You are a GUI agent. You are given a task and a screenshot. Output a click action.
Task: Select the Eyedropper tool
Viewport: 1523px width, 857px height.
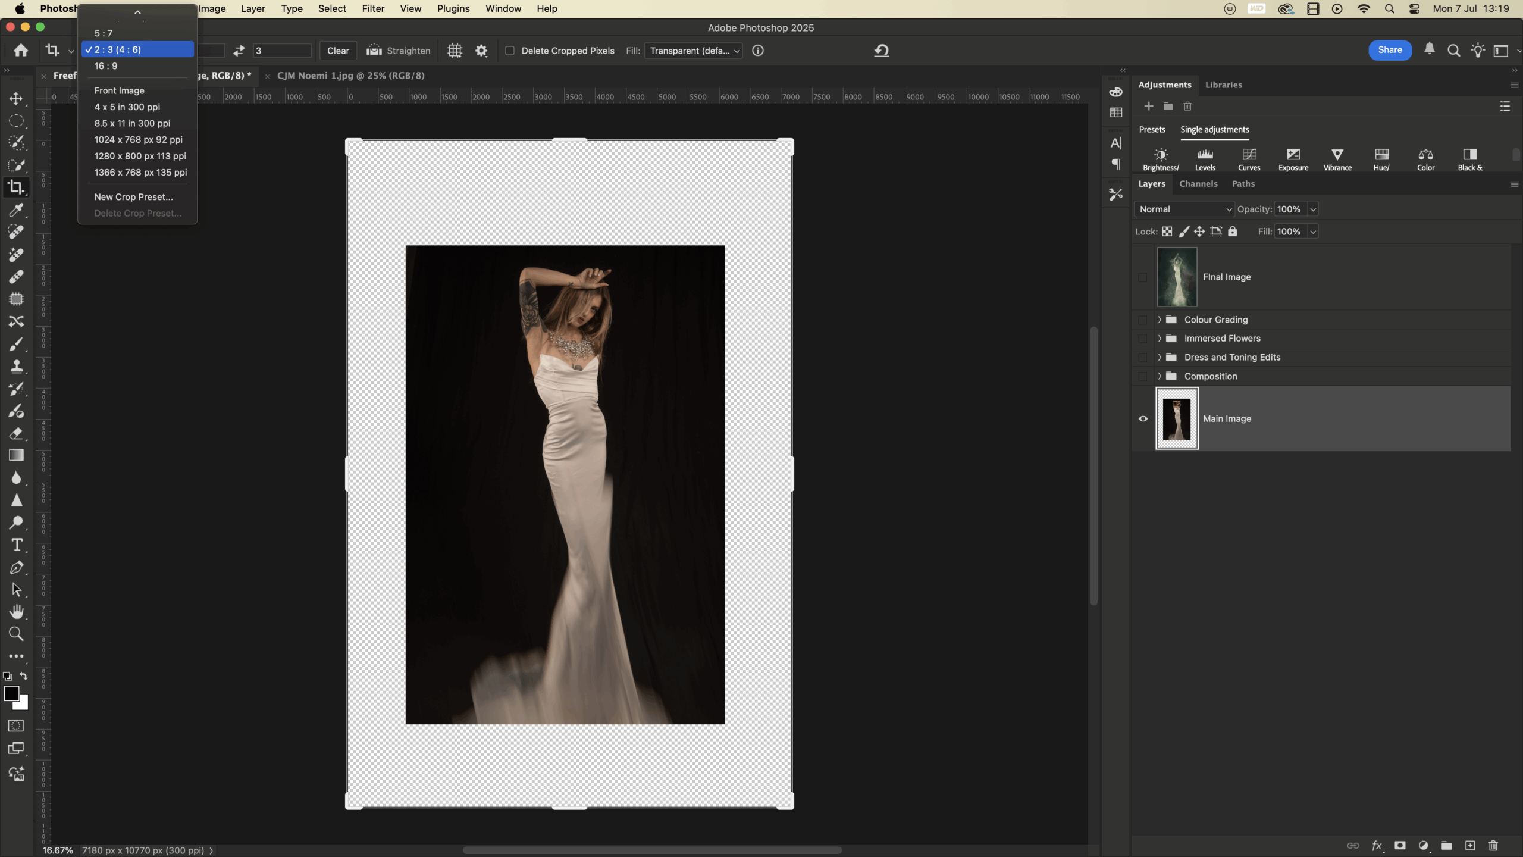[17, 209]
